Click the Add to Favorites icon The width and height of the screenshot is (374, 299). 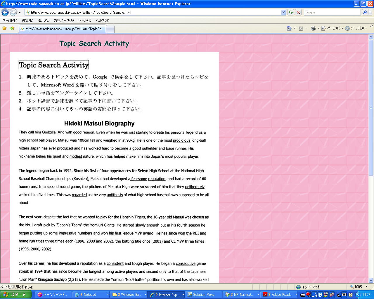pos(12,28)
